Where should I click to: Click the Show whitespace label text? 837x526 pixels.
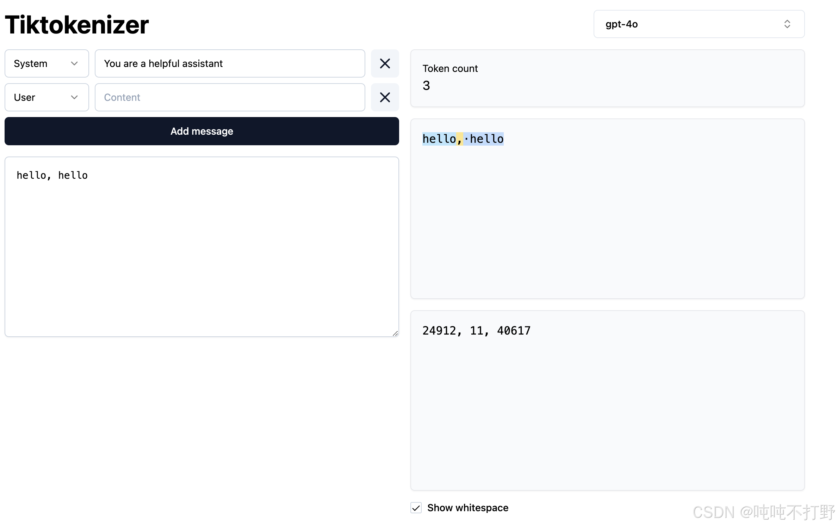[467, 508]
